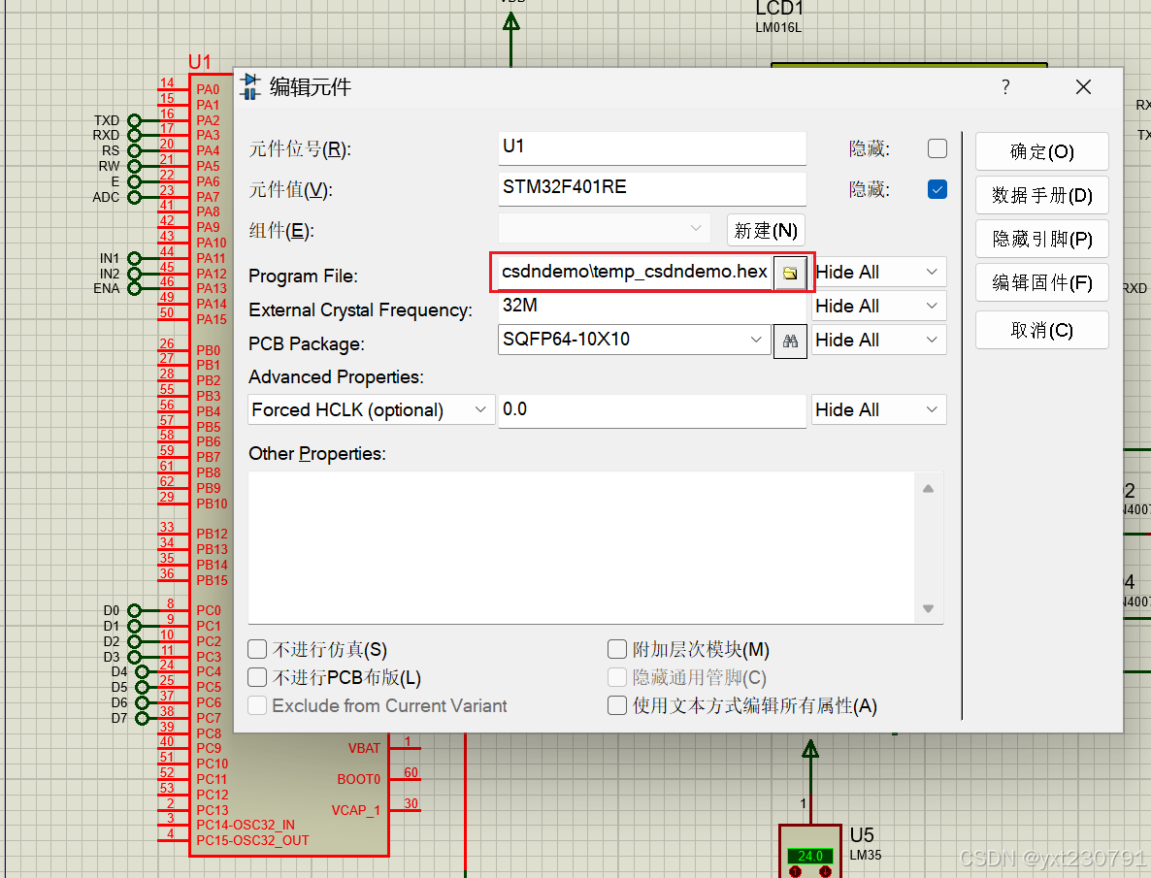Select the IN2 terminal on schematic

[134, 273]
